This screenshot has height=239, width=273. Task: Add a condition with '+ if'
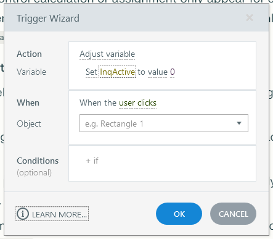(x=92, y=161)
